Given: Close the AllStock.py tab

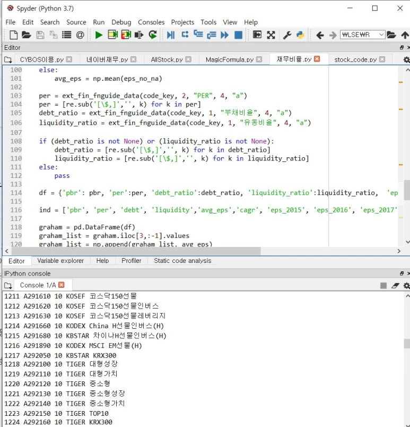Looking at the screenshot, I should click(188, 59).
